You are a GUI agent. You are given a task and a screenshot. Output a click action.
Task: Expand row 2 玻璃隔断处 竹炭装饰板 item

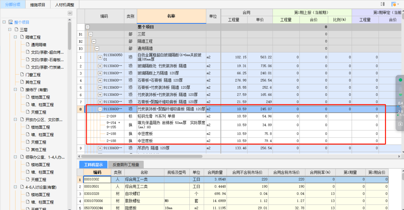[100, 66]
